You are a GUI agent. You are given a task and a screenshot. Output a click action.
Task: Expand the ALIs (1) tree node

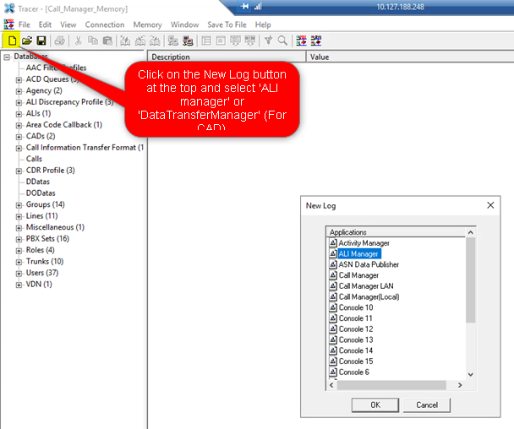(x=19, y=114)
